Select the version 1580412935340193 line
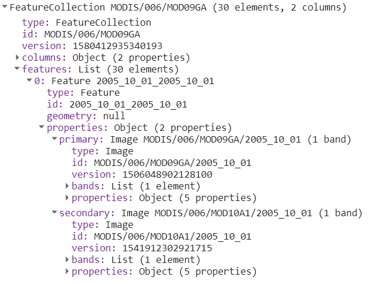Image resolution: width=369 pixels, height=284 pixels. point(92,46)
